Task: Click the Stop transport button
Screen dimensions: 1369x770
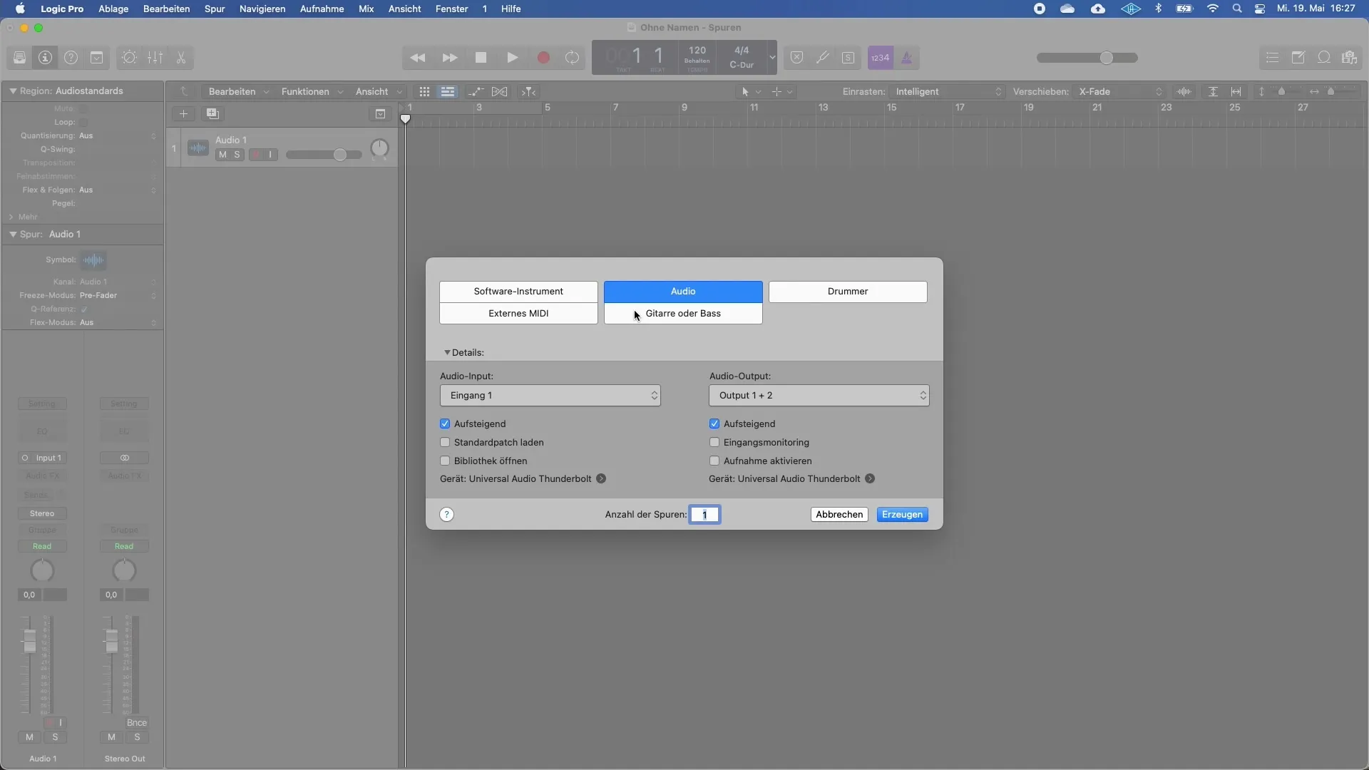Action: click(x=481, y=58)
